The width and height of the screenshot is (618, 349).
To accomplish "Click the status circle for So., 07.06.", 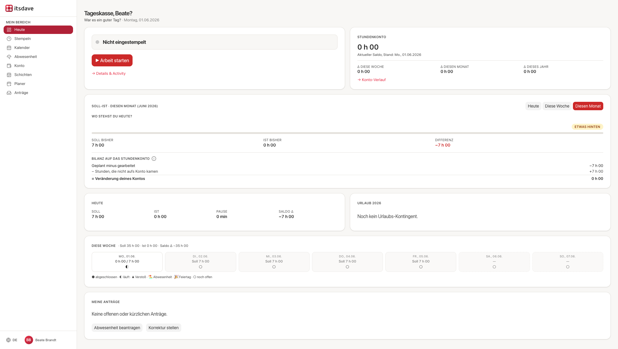I will click(x=568, y=267).
